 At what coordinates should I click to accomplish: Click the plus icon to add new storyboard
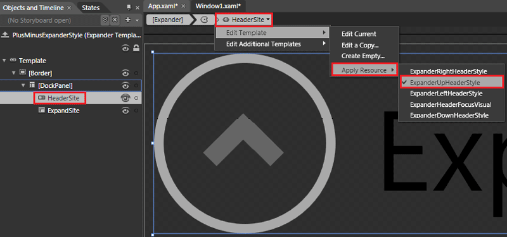128,20
